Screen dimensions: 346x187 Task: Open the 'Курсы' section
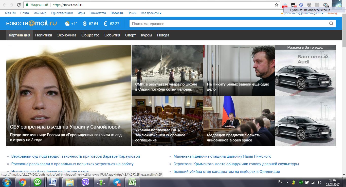pyautogui.click(x=147, y=35)
